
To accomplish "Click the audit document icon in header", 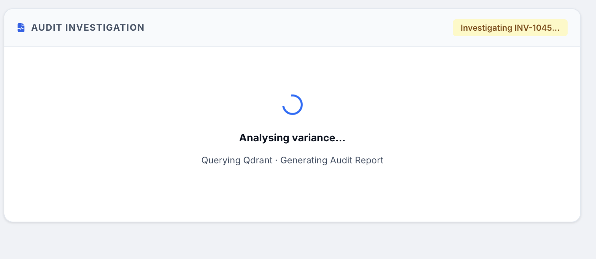I will click(21, 28).
